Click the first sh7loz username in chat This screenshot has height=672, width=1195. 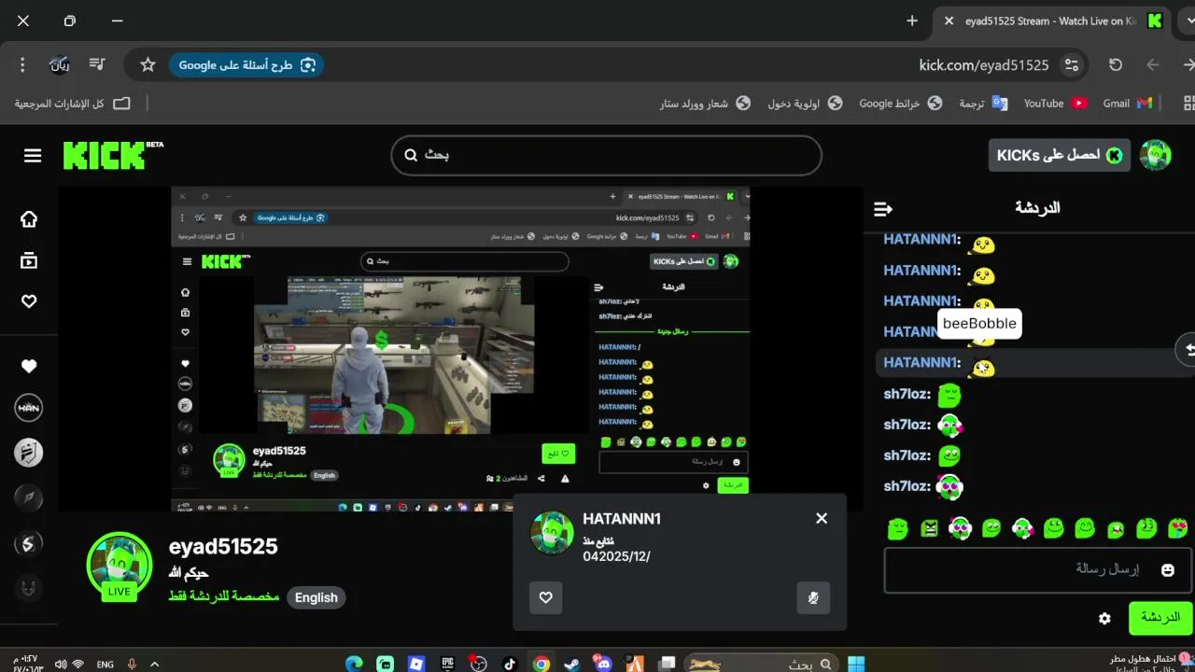tap(907, 394)
